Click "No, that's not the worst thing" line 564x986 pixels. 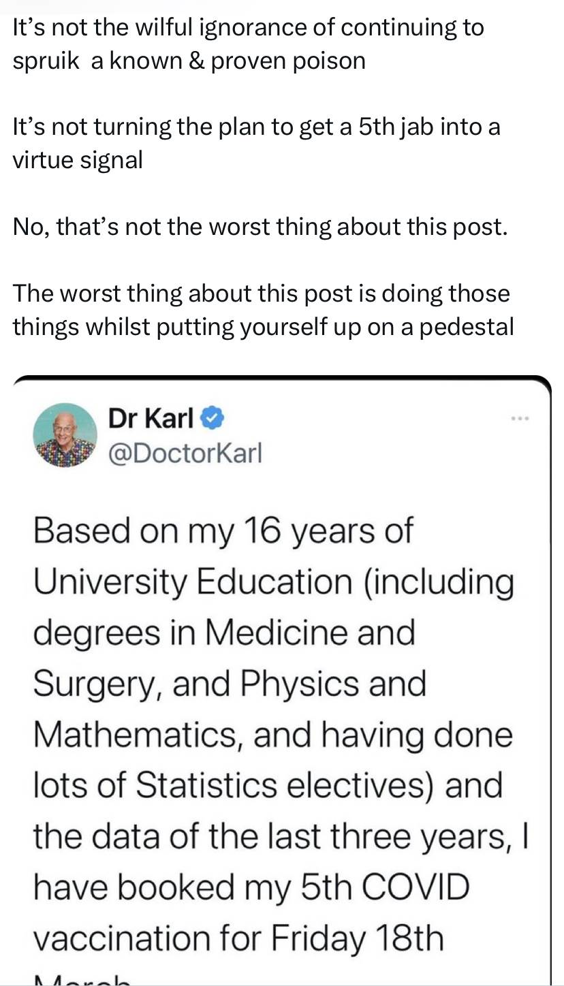point(260,227)
